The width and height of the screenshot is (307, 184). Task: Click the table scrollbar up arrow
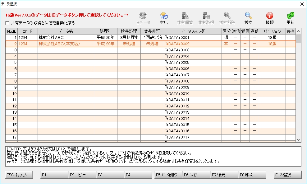[x=298, y=31]
